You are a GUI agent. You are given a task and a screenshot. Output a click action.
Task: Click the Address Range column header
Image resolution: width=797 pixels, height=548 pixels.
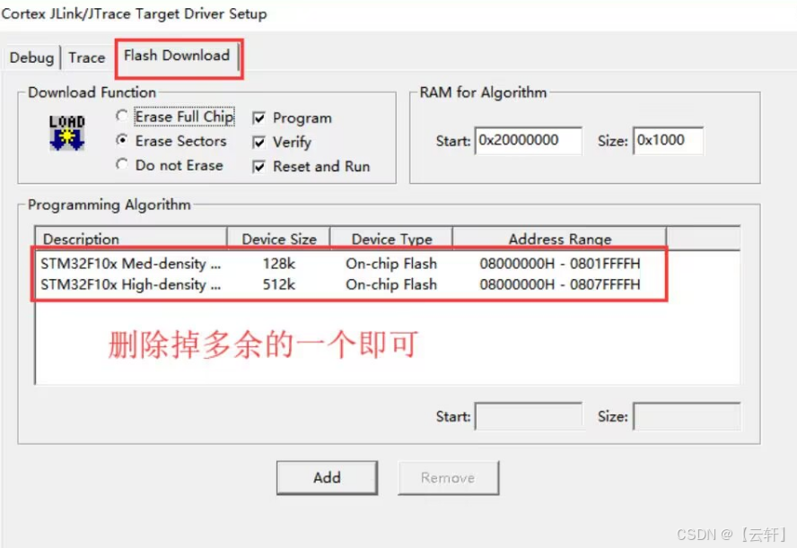coord(560,239)
